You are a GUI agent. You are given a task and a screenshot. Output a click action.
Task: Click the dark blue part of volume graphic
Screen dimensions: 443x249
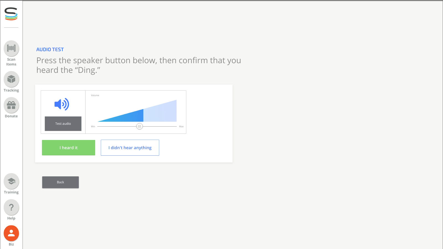tap(133, 117)
